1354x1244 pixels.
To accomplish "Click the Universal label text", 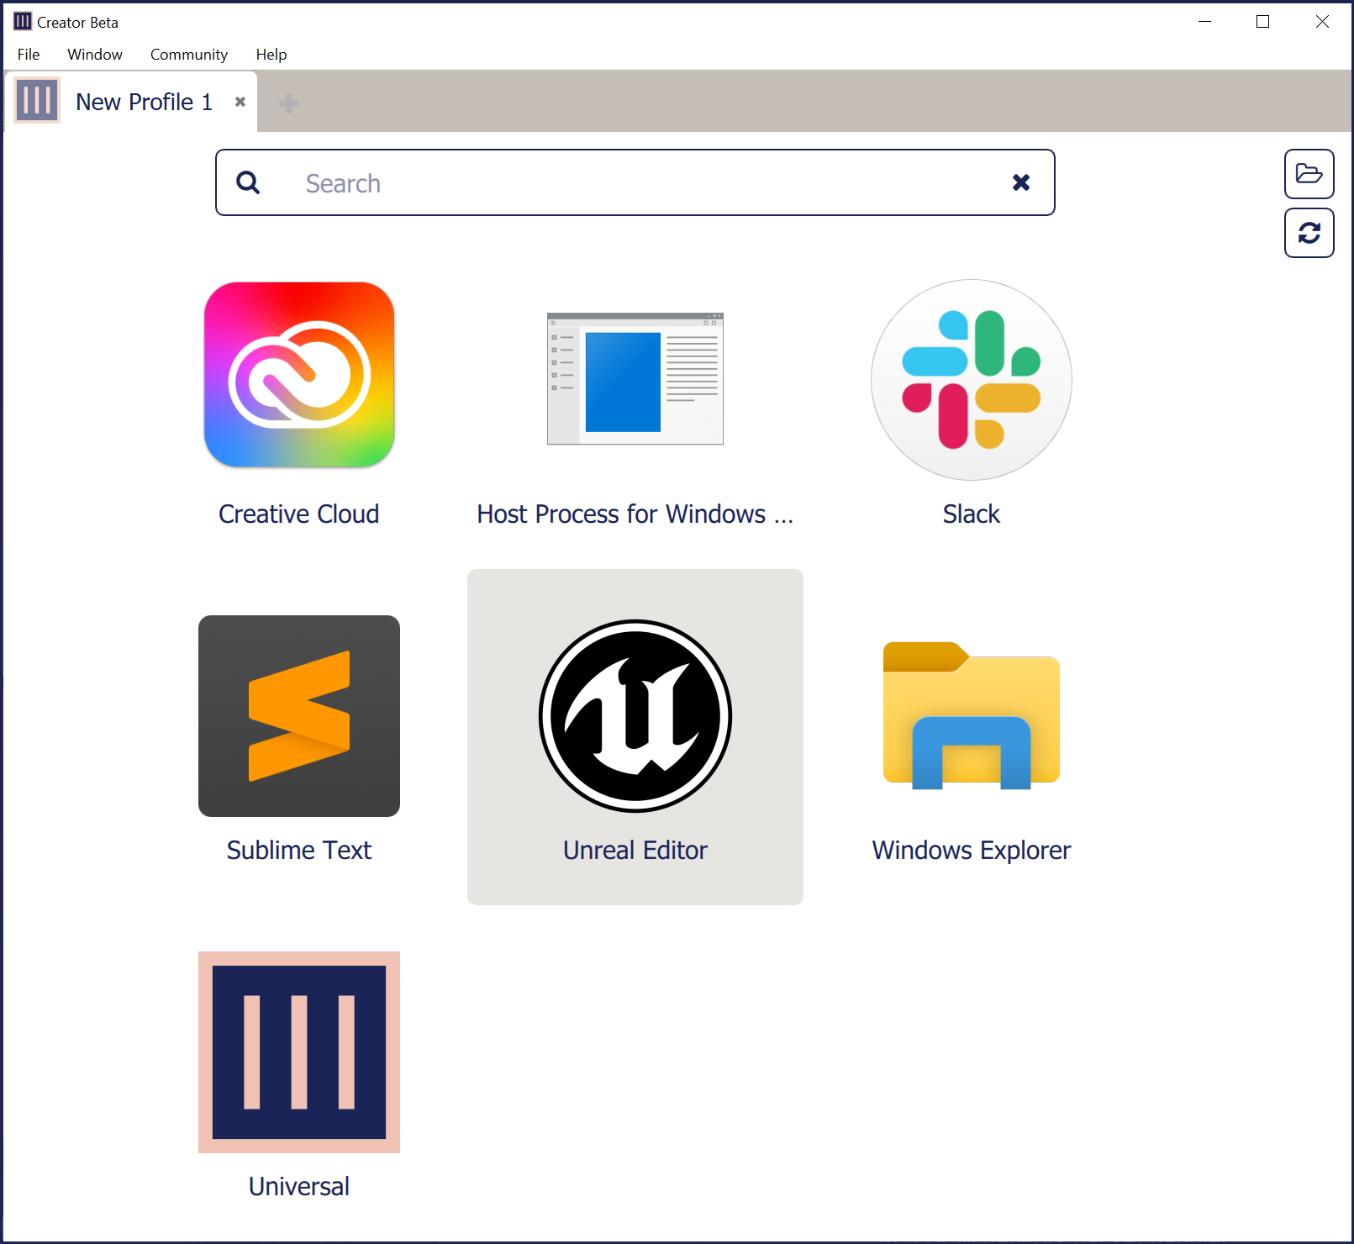I will pos(299,1186).
